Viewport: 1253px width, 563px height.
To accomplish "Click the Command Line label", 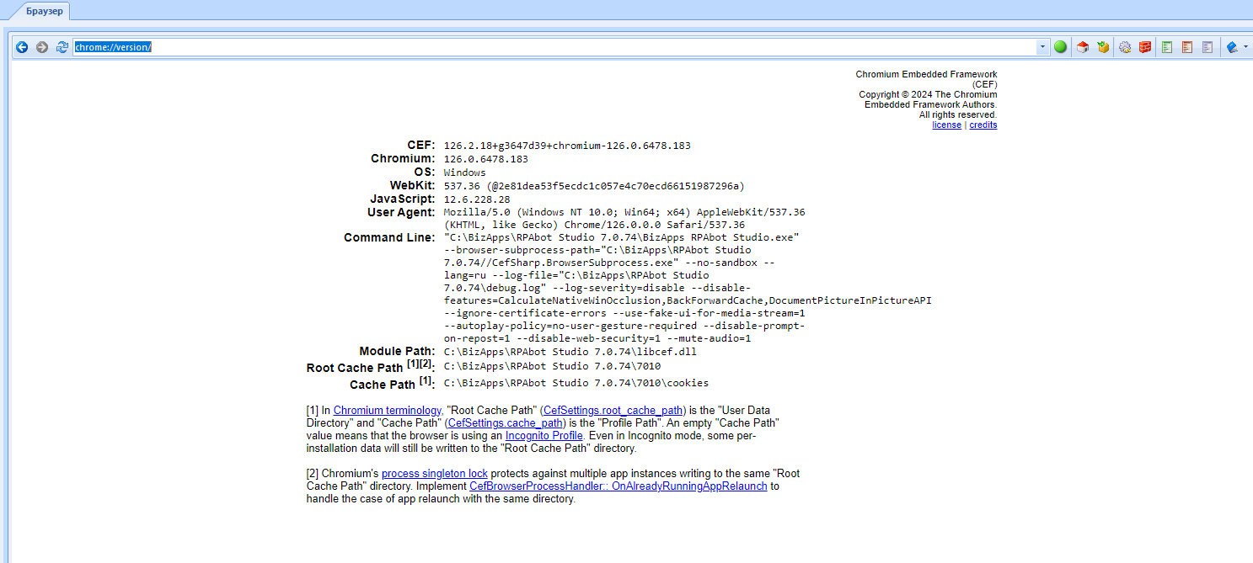I will [389, 237].
